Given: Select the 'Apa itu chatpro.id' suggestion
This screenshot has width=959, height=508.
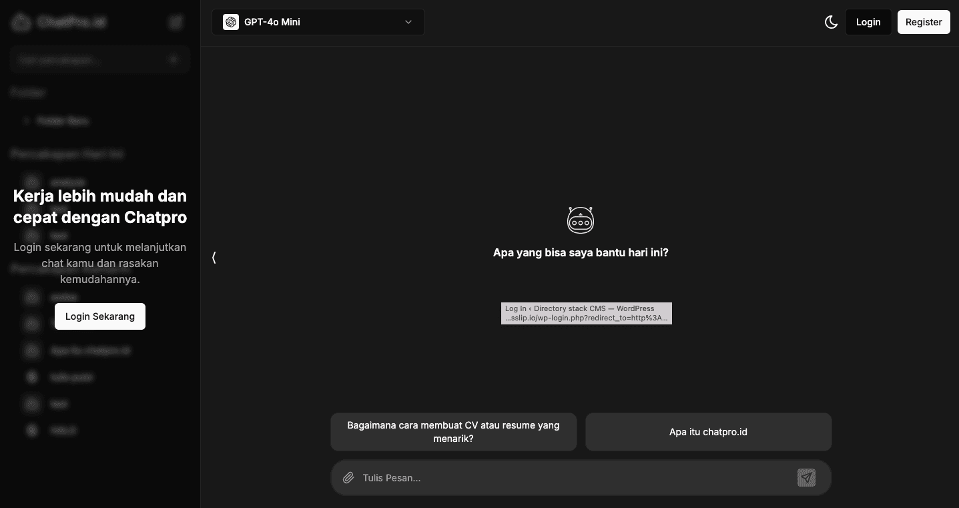Looking at the screenshot, I should [x=709, y=432].
